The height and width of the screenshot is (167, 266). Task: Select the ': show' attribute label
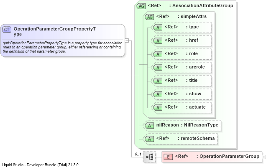pos(194,94)
